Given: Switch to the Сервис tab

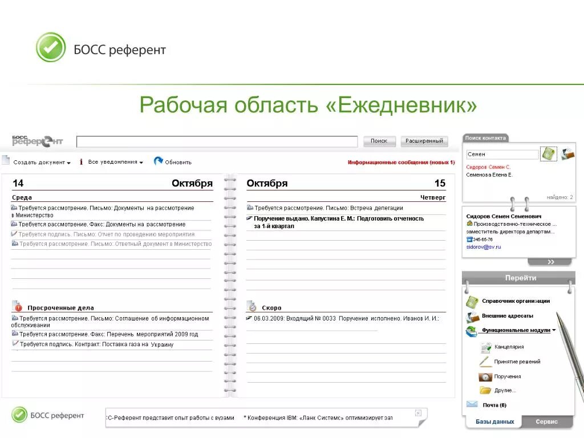Looking at the screenshot, I should pyautogui.click(x=546, y=421).
